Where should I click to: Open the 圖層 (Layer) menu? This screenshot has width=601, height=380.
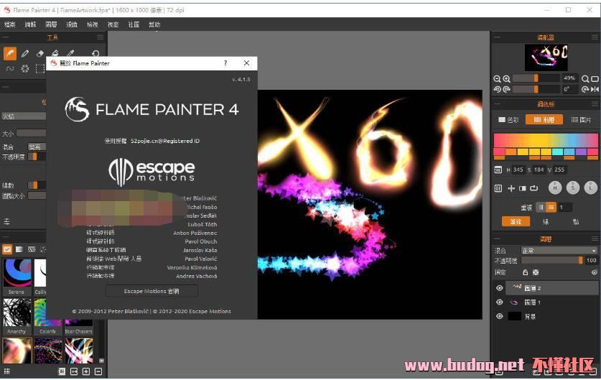coord(51,24)
